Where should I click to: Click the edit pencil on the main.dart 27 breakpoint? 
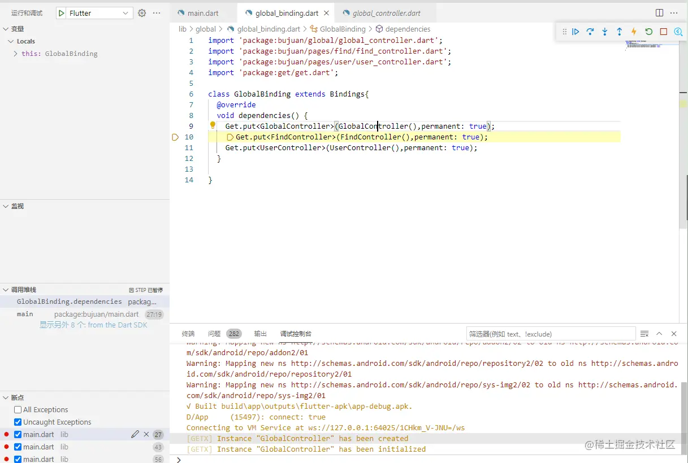pos(135,434)
